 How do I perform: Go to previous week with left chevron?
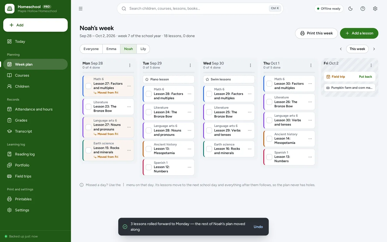(341, 49)
